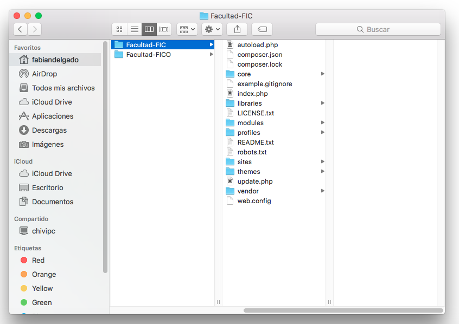Select Documentos under iCloud section
Viewport: 459px width, 324px height.
52,202
